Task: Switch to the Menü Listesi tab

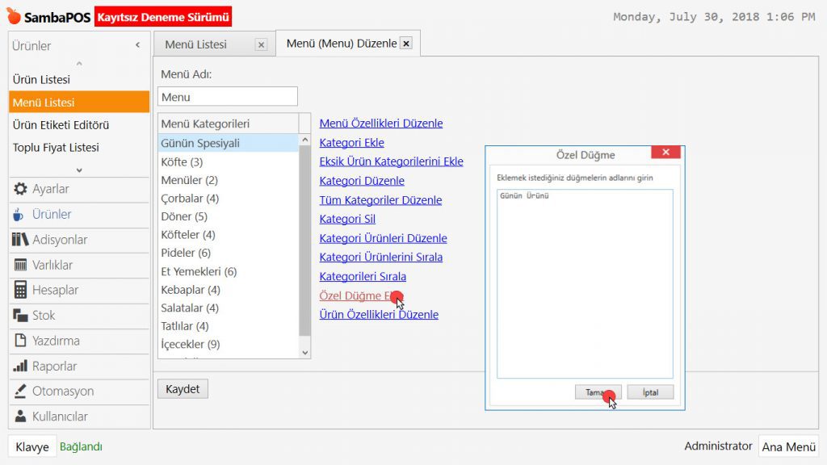Action: pos(196,44)
